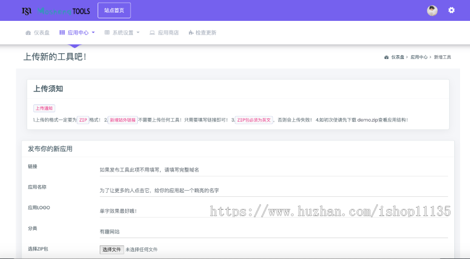Screen dimensions: 470x259
Task: Click the 上传新的工具吧! page title
Action: click(55, 56)
